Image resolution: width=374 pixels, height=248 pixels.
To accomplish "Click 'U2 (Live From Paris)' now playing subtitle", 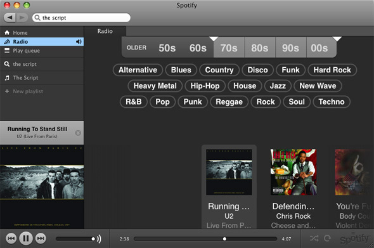I will (37, 136).
